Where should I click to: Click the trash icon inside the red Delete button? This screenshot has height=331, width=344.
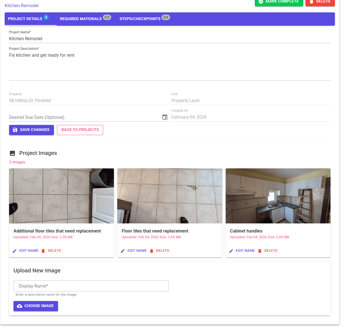[x=313, y=1]
